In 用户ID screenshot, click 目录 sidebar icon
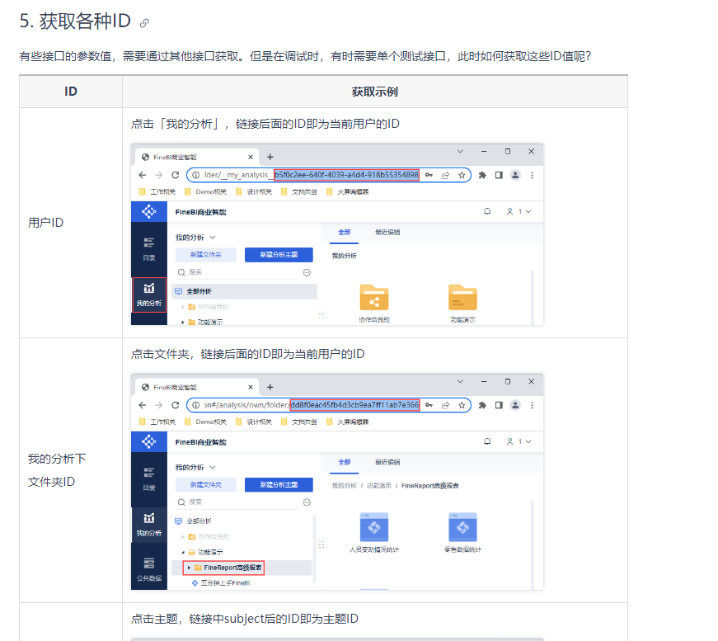 click(x=149, y=249)
